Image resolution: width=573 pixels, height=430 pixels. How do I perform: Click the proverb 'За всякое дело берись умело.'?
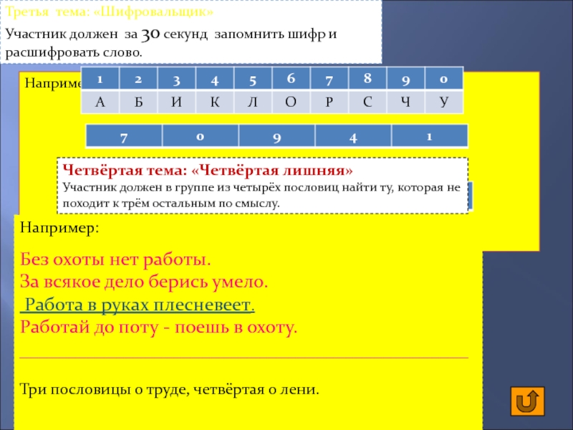(144, 282)
